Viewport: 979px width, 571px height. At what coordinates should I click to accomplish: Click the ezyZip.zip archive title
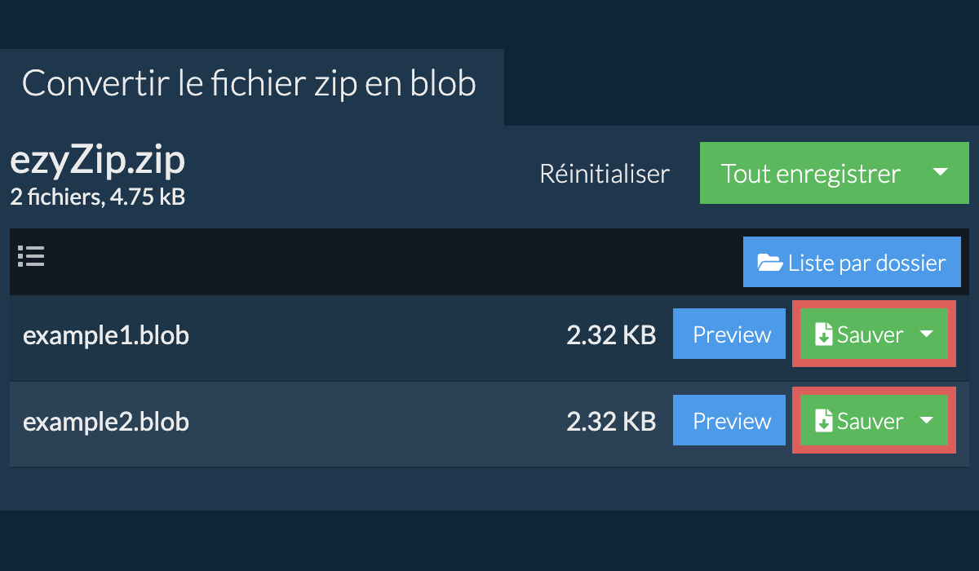[97, 162]
